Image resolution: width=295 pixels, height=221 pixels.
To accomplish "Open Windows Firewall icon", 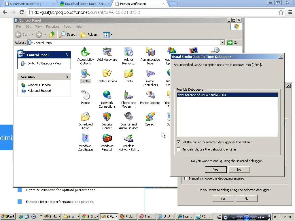I will pyautogui.click(x=107, y=142).
